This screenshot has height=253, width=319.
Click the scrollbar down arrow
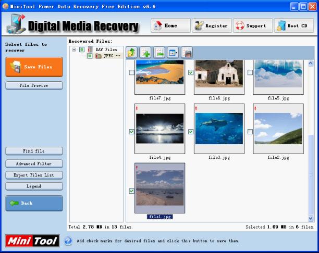(311, 219)
